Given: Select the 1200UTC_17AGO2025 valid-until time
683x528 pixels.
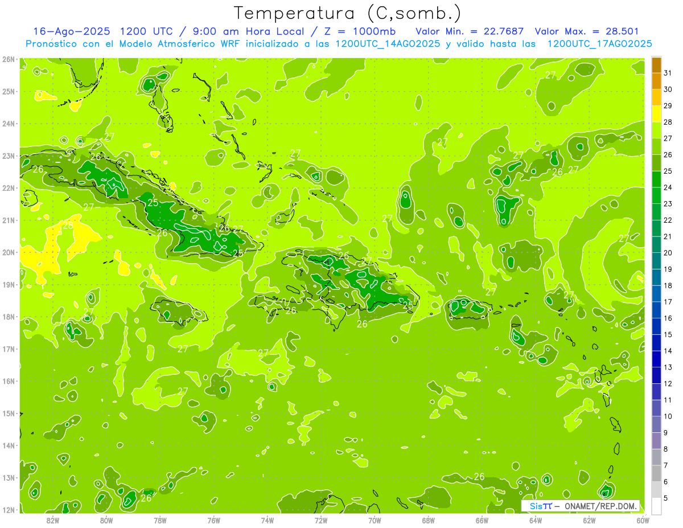Looking at the screenshot, I should click(599, 44).
